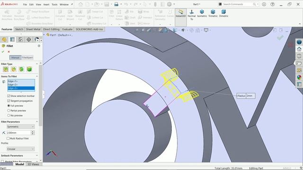The image size is (303, 170).
Task: Cancel the fillet with red X
Action: 9,51
